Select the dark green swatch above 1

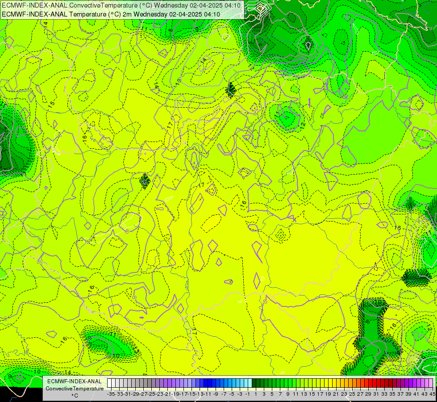point(254,383)
